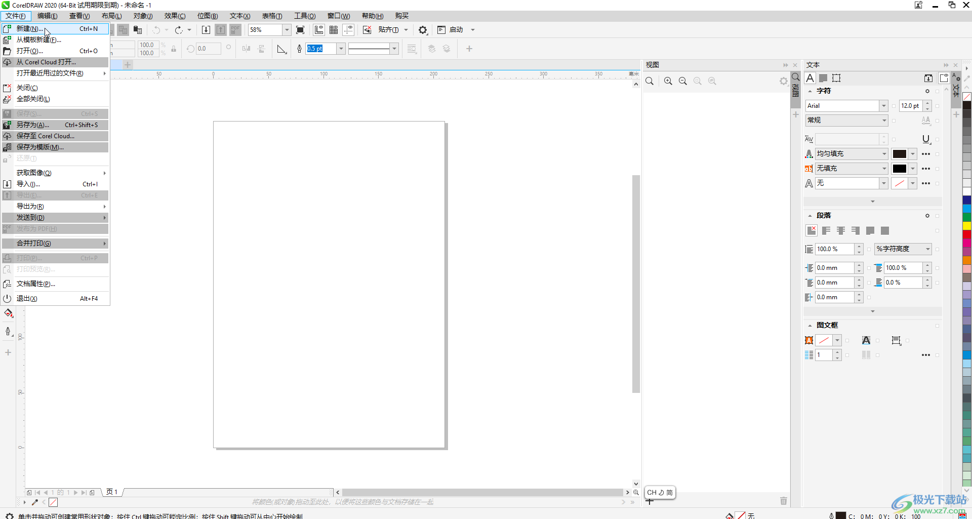Screen dimensions: 972x519
Task: Open the Options gear icon
Action: click(423, 30)
